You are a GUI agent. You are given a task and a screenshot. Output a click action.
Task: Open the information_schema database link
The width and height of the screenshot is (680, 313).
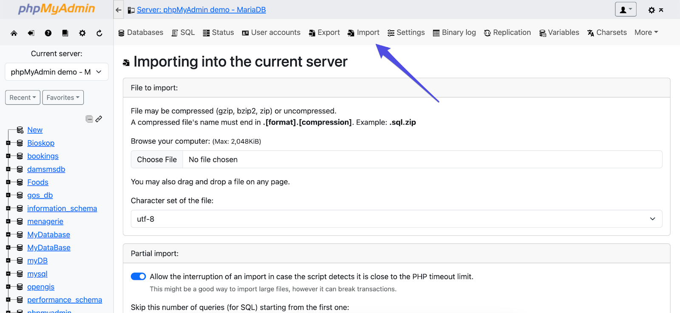click(x=62, y=209)
